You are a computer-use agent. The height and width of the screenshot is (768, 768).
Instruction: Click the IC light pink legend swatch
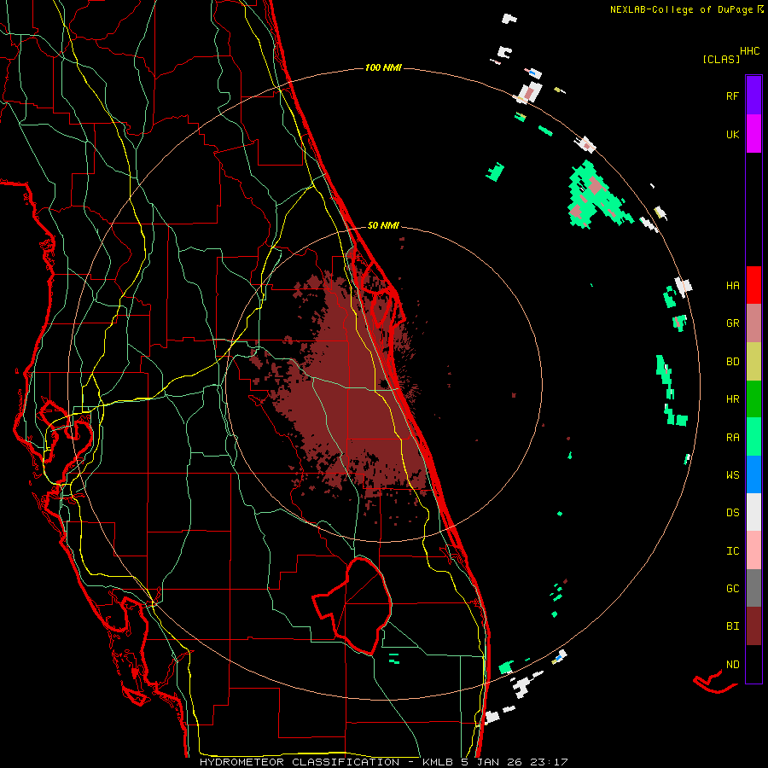753,550
